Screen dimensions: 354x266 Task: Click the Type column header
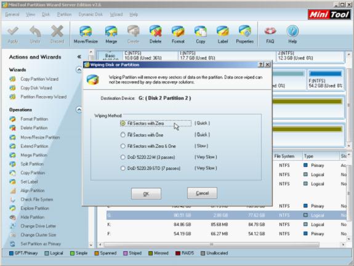321,156
